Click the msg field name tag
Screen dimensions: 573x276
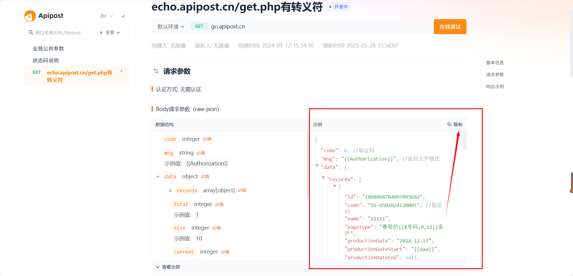[169, 153]
